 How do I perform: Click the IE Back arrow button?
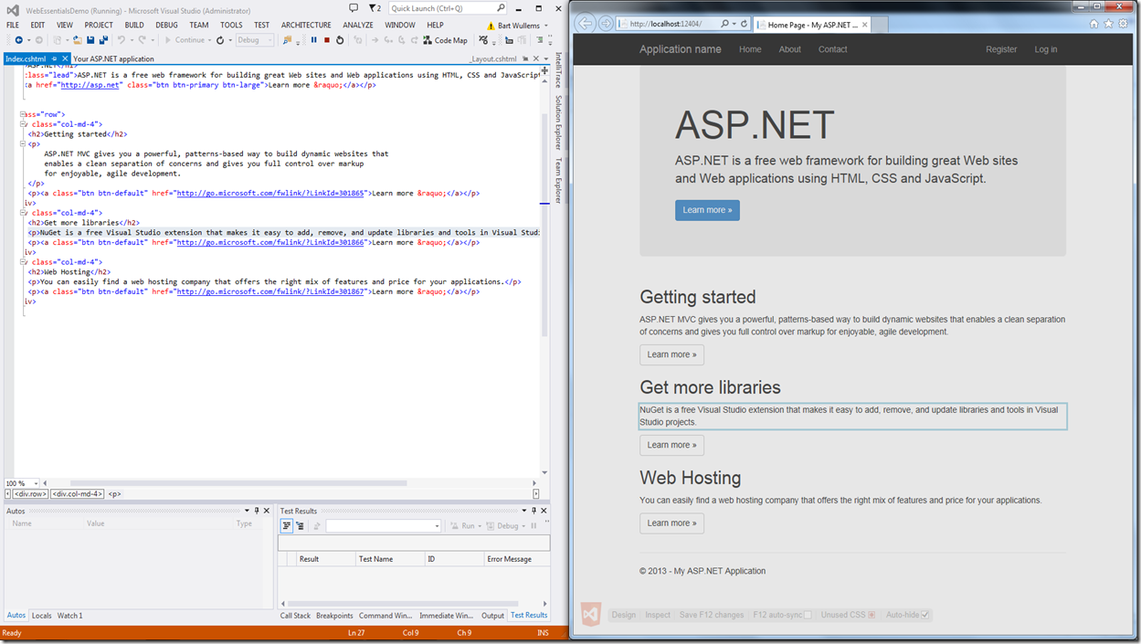586,23
